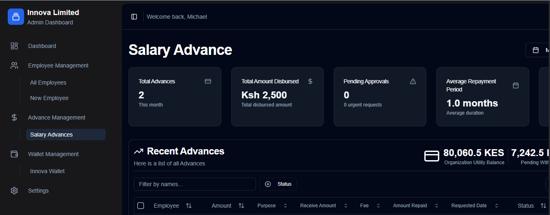Screen dimensions: 550x215
Task: Click the 1.0 months value
Action: pos(472,103)
